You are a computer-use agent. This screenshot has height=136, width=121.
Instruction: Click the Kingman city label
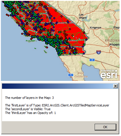click(96, 28)
